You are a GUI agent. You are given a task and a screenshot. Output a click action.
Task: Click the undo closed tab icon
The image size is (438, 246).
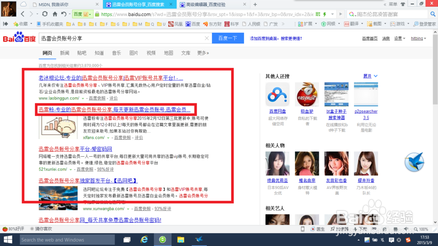(64, 14)
